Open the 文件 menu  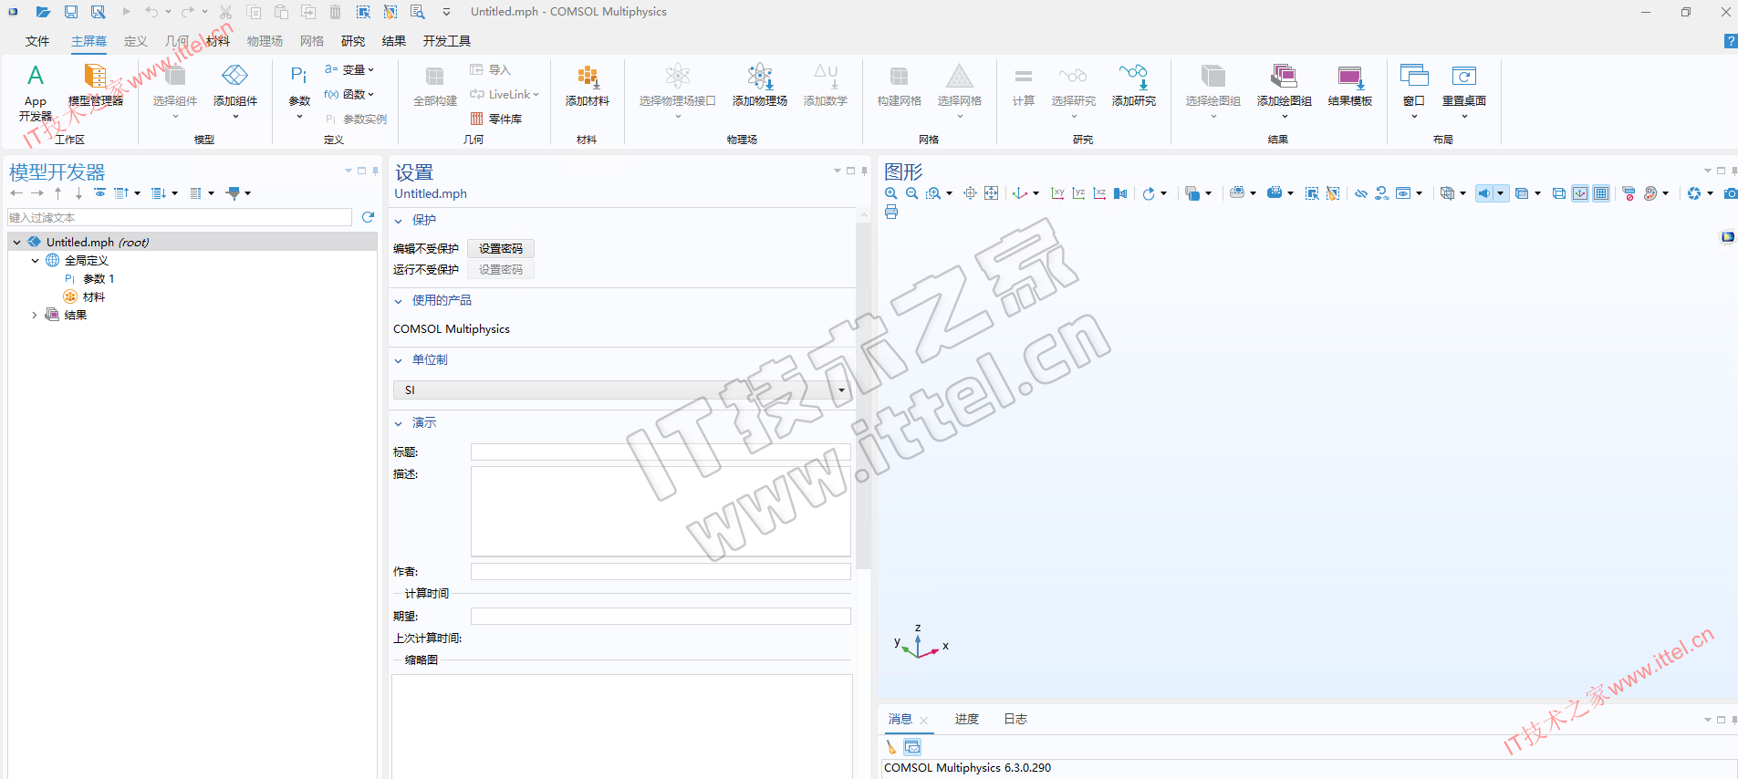pos(37,41)
